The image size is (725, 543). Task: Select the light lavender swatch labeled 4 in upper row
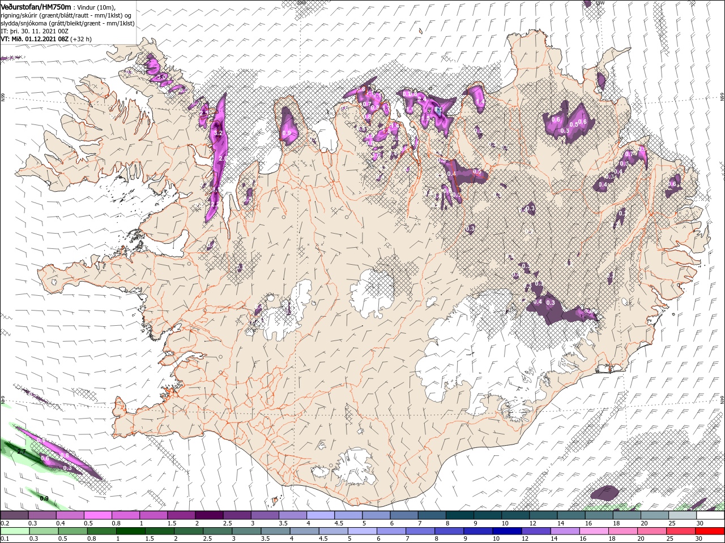[321, 515]
